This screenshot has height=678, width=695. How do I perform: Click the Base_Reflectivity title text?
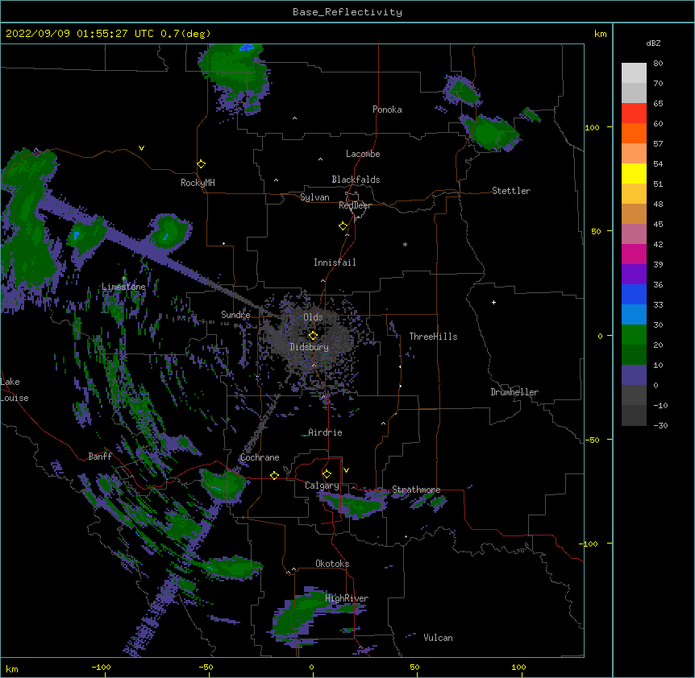pyautogui.click(x=347, y=12)
